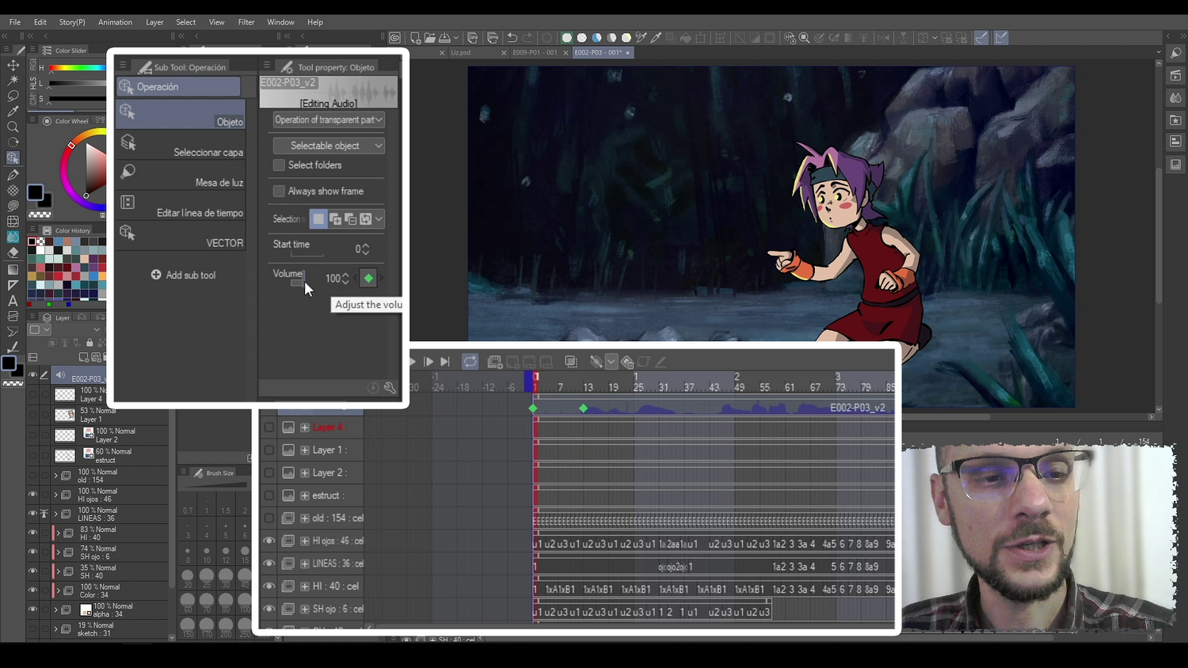Enable the Always show frame checkbox

pos(279,192)
